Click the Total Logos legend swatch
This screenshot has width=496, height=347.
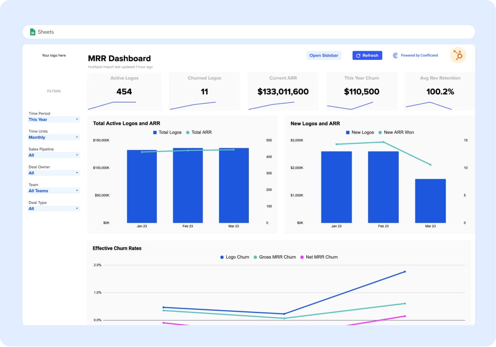(x=155, y=132)
